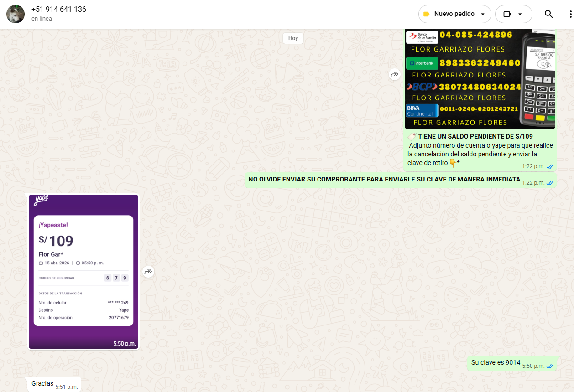Click the 'Gracias' message bubble
574x392 pixels.
tap(42, 384)
